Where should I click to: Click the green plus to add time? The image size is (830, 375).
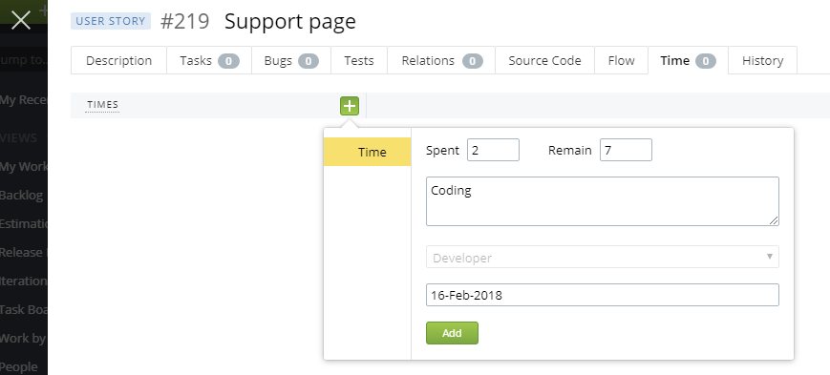point(350,106)
